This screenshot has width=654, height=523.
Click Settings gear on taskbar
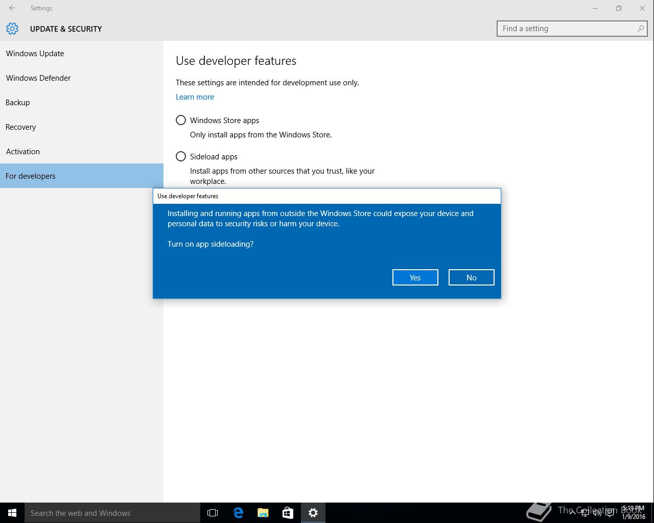[313, 513]
